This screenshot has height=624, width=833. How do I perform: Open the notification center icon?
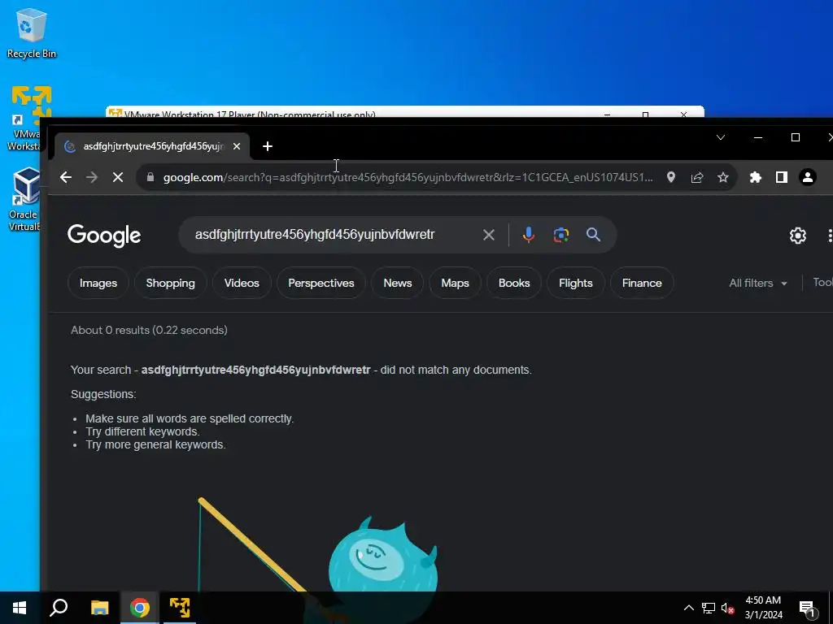[x=808, y=608]
